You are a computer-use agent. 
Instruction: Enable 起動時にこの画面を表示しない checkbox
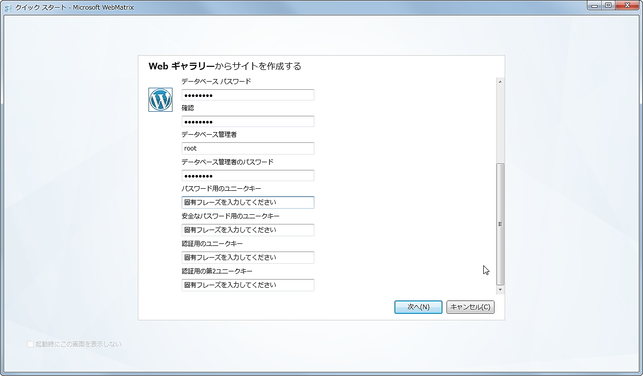point(30,344)
